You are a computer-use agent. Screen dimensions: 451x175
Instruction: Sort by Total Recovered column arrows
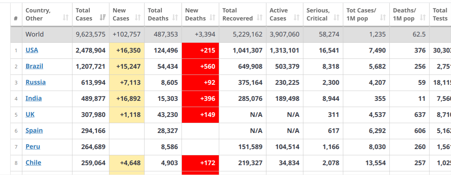pos(260,17)
